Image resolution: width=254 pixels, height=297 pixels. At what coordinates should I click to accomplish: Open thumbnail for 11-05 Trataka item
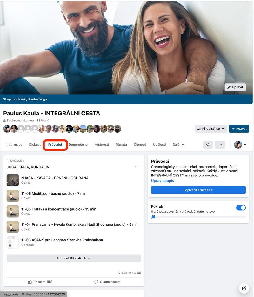point(13,211)
